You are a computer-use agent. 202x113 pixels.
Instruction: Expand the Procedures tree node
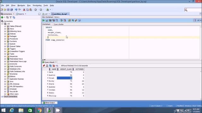coord(5,39)
